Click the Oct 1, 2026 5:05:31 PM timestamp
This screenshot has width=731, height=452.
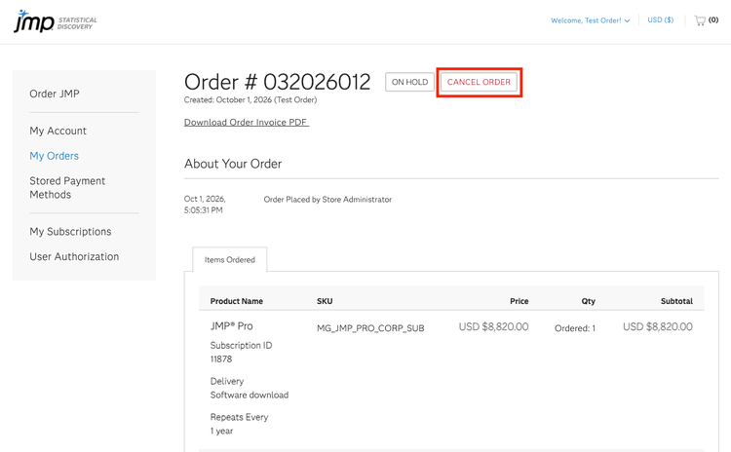pos(205,205)
